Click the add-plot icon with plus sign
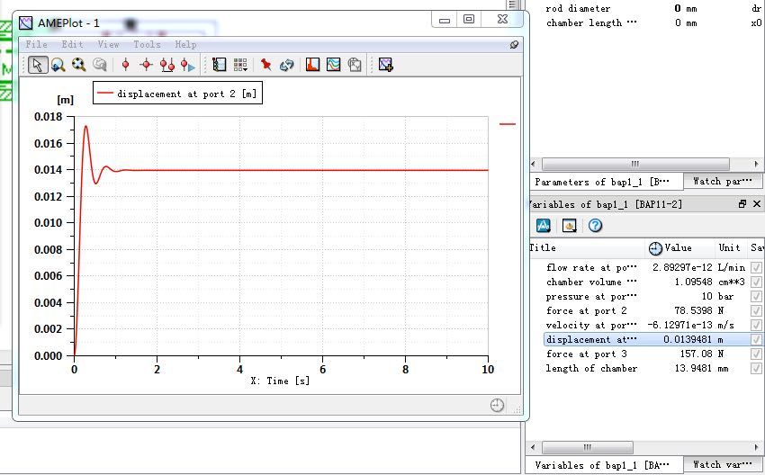Image resolution: width=765 pixels, height=475 pixels. pyautogui.click(x=385, y=65)
